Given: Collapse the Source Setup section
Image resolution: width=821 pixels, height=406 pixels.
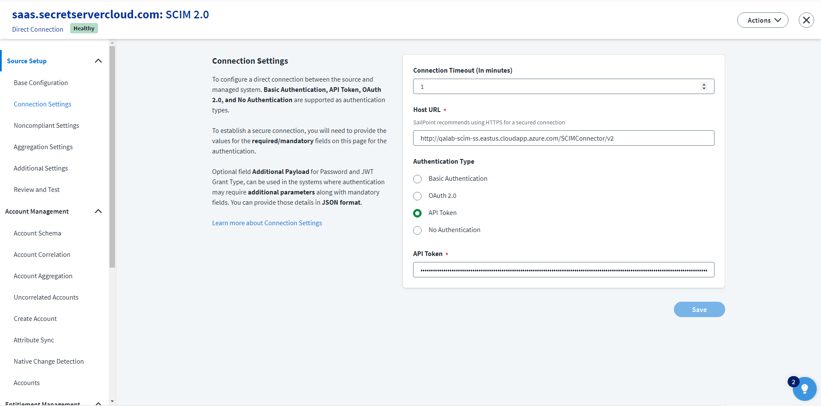Looking at the screenshot, I should 98,61.
